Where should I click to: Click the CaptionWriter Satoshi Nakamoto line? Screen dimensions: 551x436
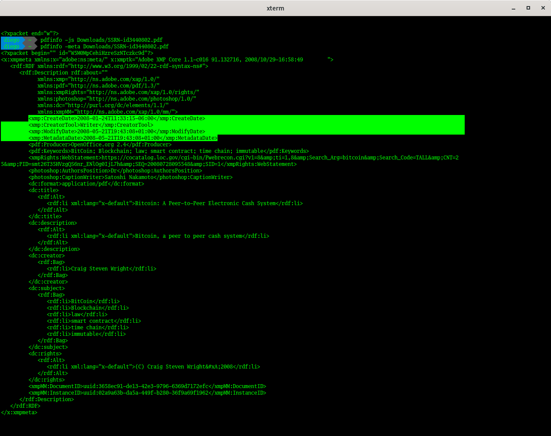pos(131,177)
